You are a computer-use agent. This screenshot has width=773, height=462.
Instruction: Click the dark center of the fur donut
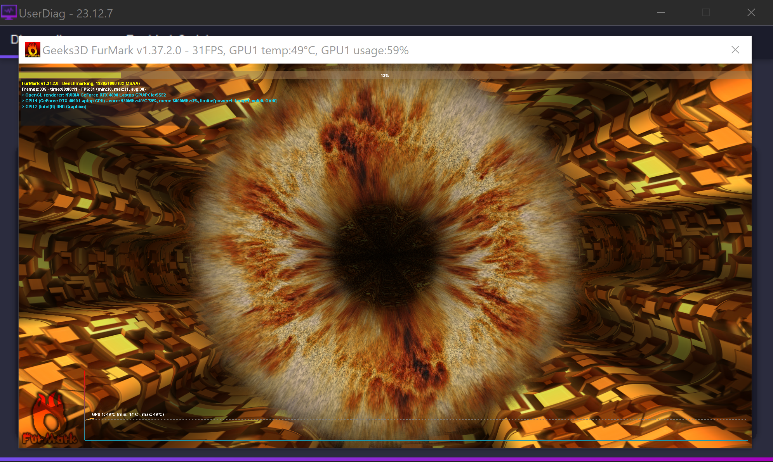coord(384,252)
